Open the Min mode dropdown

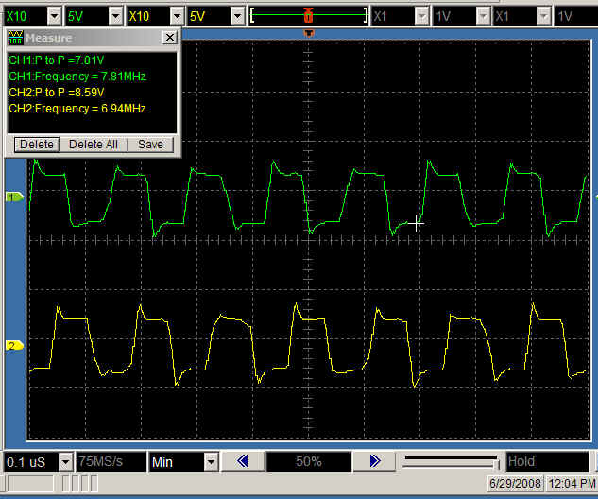click(211, 462)
